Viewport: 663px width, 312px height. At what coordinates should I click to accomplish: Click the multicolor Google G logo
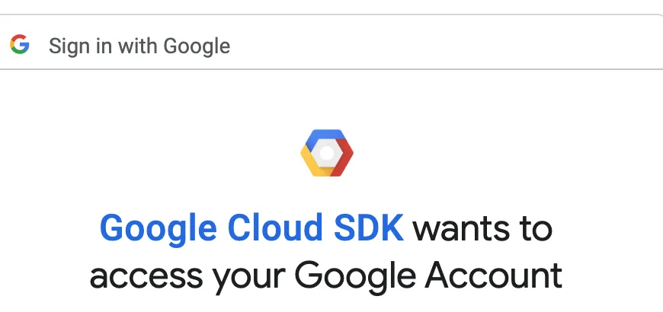click(x=20, y=45)
